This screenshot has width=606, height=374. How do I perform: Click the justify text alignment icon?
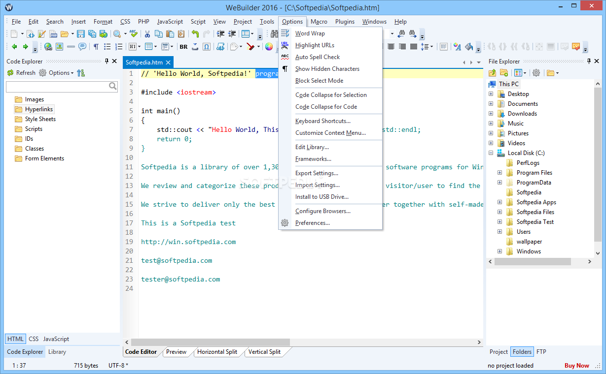point(414,46)
